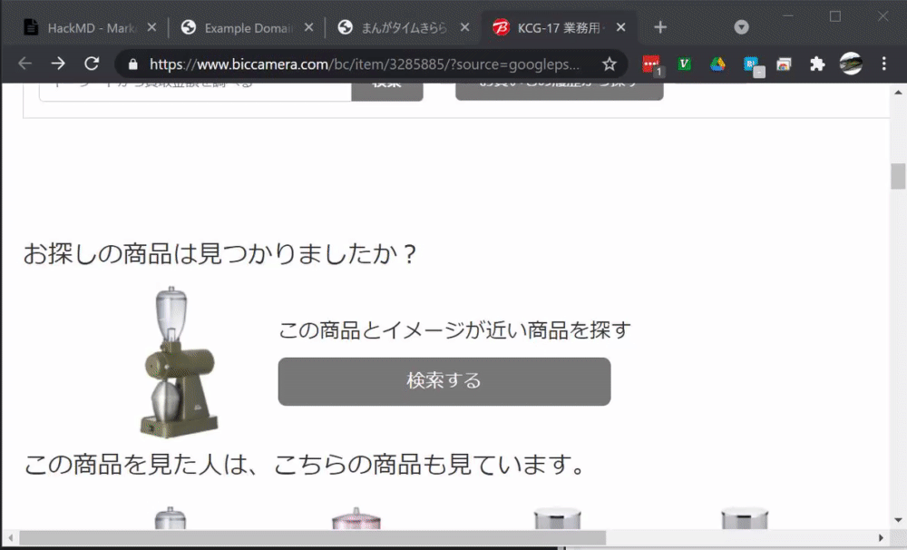This screenshot has width=907, height=550.
Task: Open a new browser tab with plus button
Action: 660,27
